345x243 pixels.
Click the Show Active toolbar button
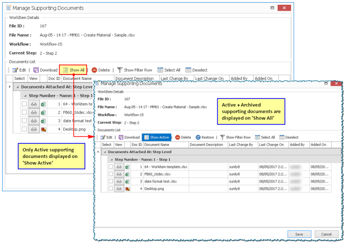[x=157, y=137]
